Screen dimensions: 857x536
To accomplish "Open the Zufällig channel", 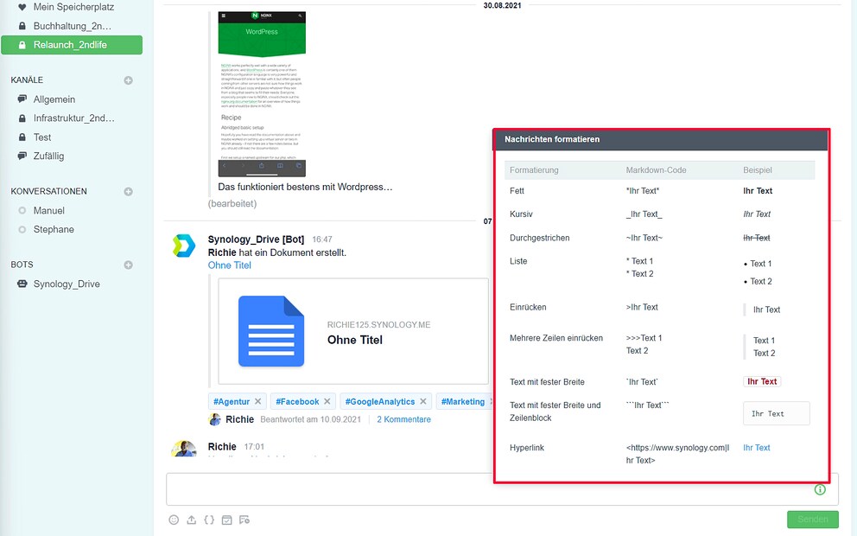I will 48,156.
